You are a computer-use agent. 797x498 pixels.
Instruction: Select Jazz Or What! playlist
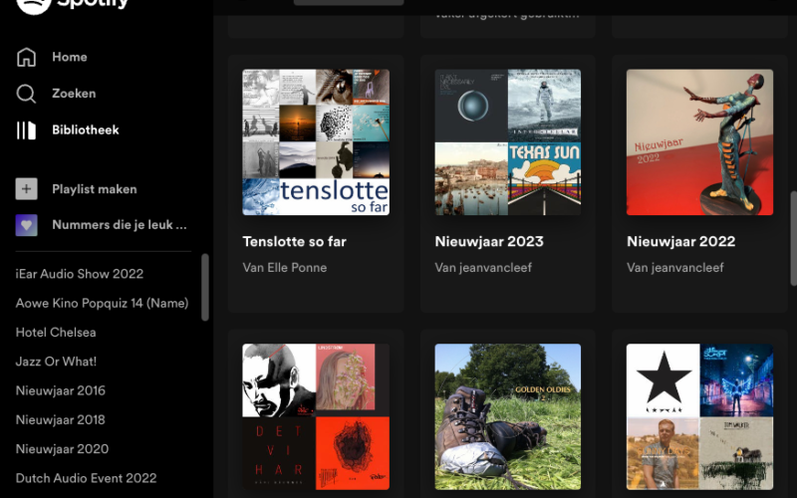(56, 362)
